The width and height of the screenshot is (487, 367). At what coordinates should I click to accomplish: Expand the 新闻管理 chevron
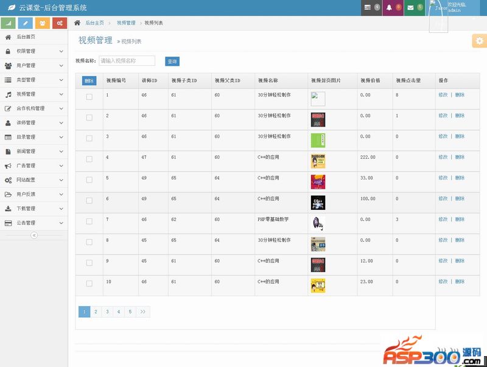[61, 151]
